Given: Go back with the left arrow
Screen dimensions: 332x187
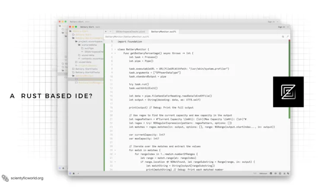Looking at the screenshot, I should [x=106, y=32].
